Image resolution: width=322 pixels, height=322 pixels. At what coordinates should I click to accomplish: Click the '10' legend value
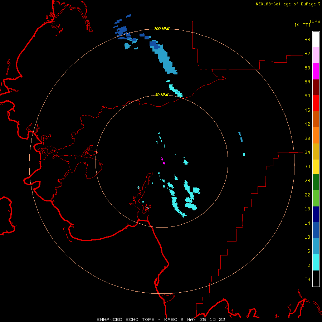coord(307,237)
